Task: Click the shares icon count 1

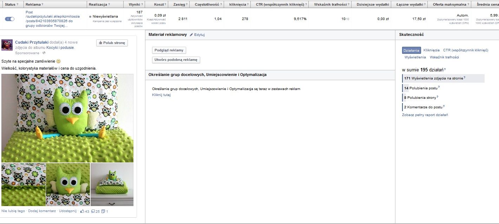Action: [x=105, y=211]
